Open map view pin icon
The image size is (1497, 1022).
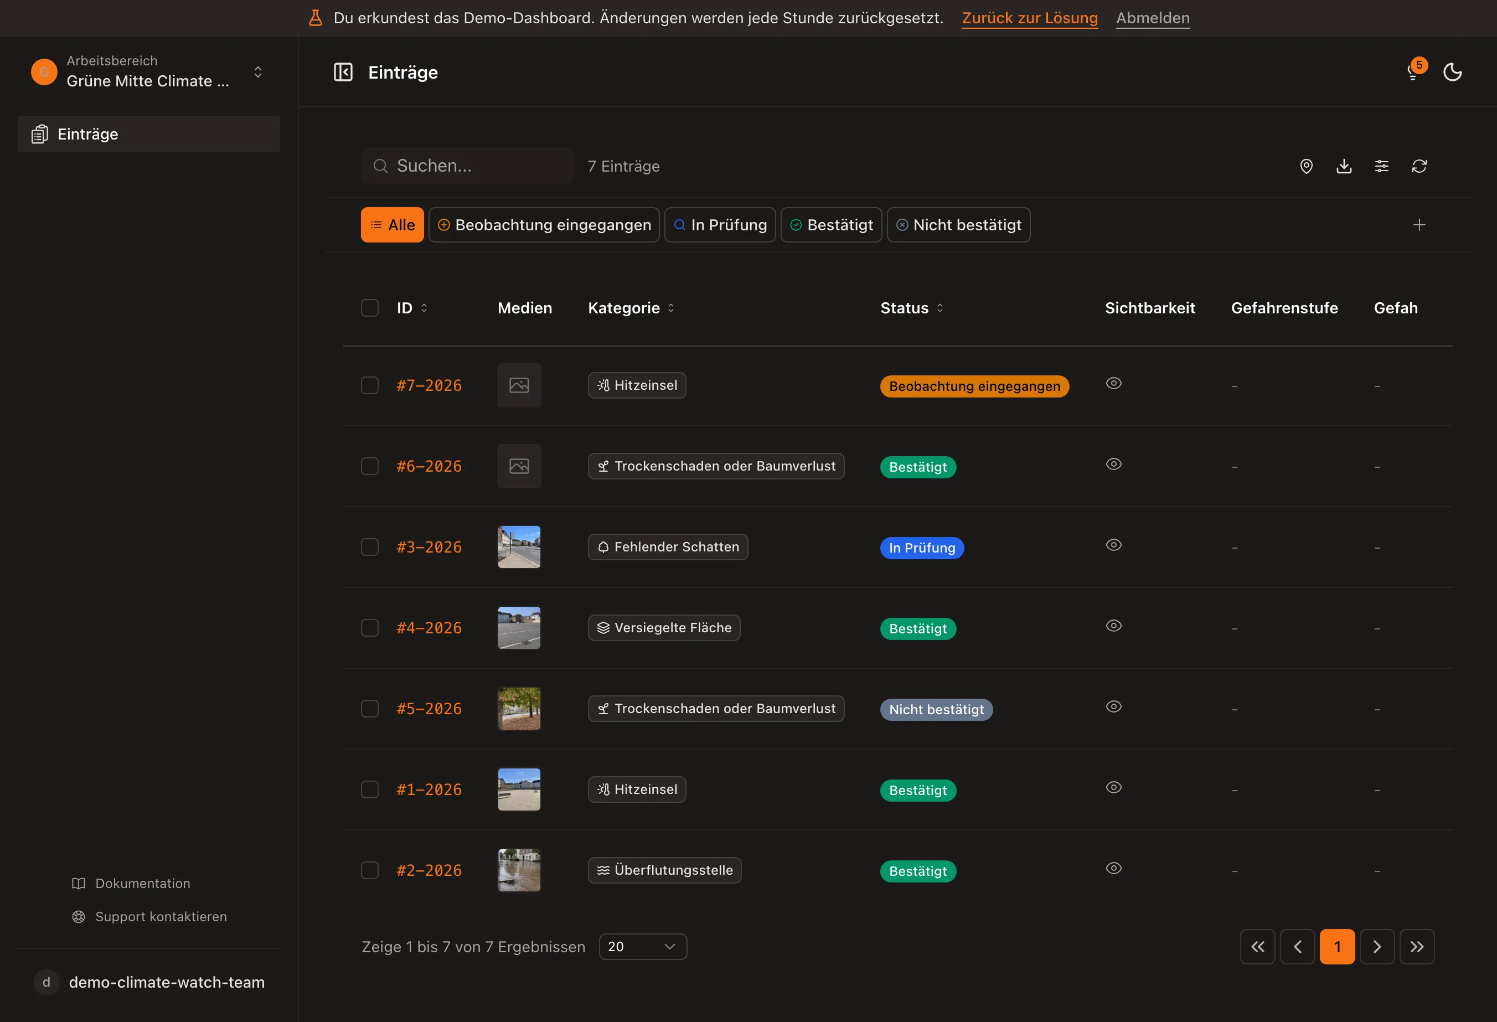click(1307, 166)
